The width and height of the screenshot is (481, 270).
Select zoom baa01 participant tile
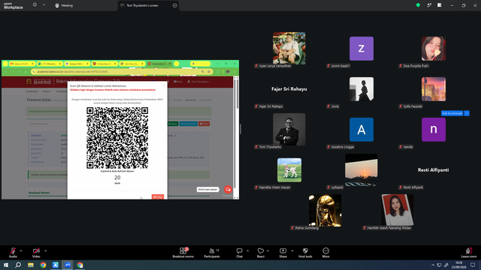pos(362,48)
